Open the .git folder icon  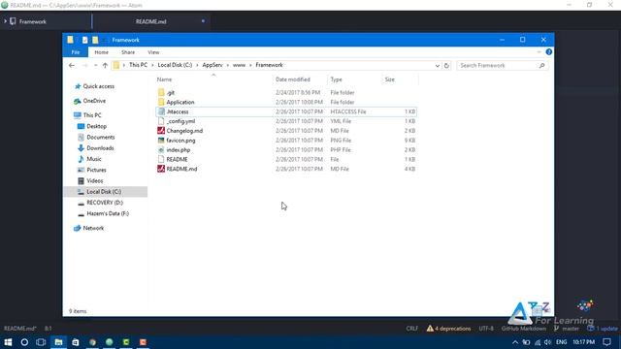161,93
